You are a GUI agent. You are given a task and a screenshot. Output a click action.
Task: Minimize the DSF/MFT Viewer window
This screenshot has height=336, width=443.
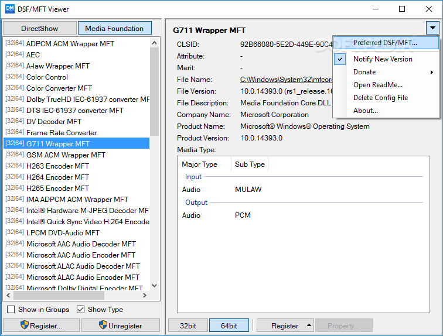tap(376, 9)
